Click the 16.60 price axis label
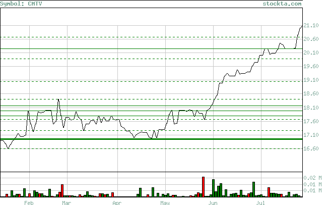The height and width of the screenshot is (205, 330). [311, 148]
